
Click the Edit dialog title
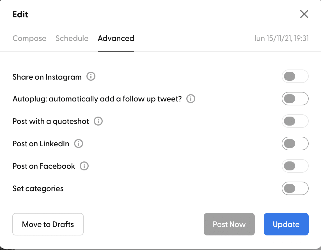point(20,14)
